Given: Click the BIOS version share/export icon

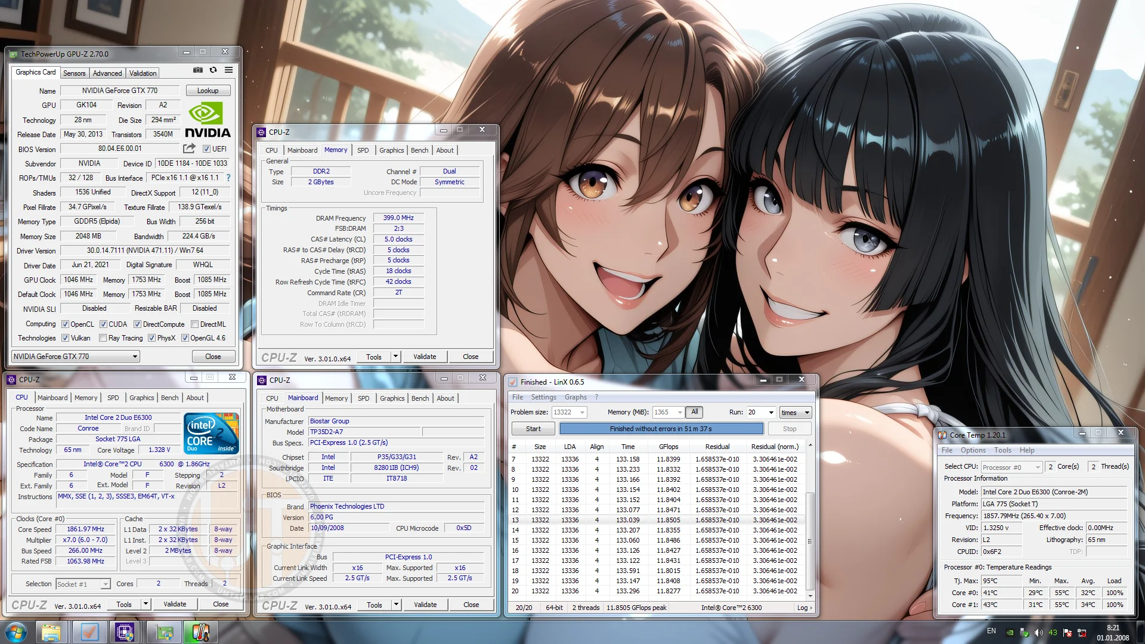Looking at the screenshot, I should pyautogui.click(x=189, y=148).
